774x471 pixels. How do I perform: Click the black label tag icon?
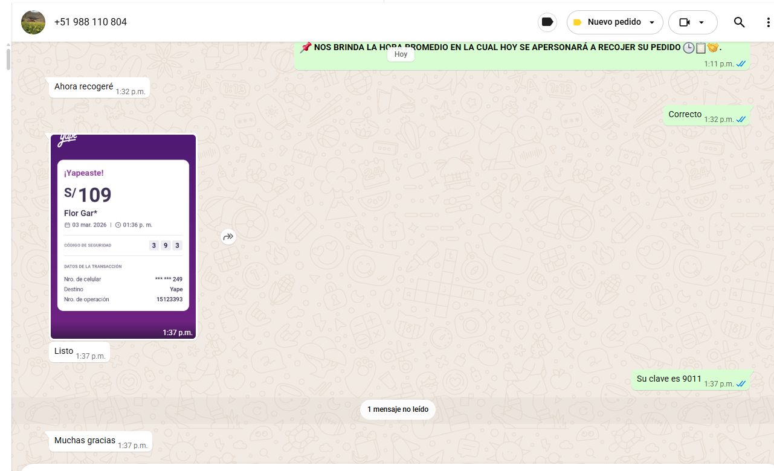click(x=547, y=22)
